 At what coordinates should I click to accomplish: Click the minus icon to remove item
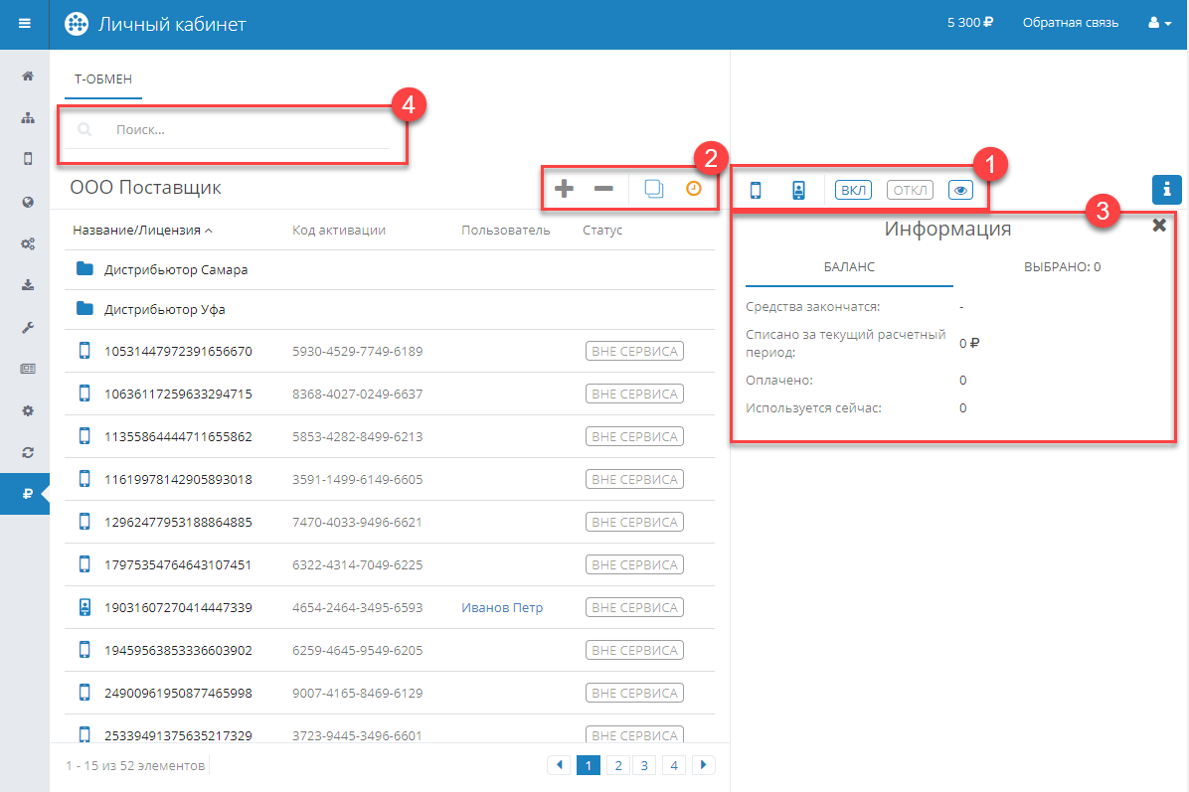point(603,189)
